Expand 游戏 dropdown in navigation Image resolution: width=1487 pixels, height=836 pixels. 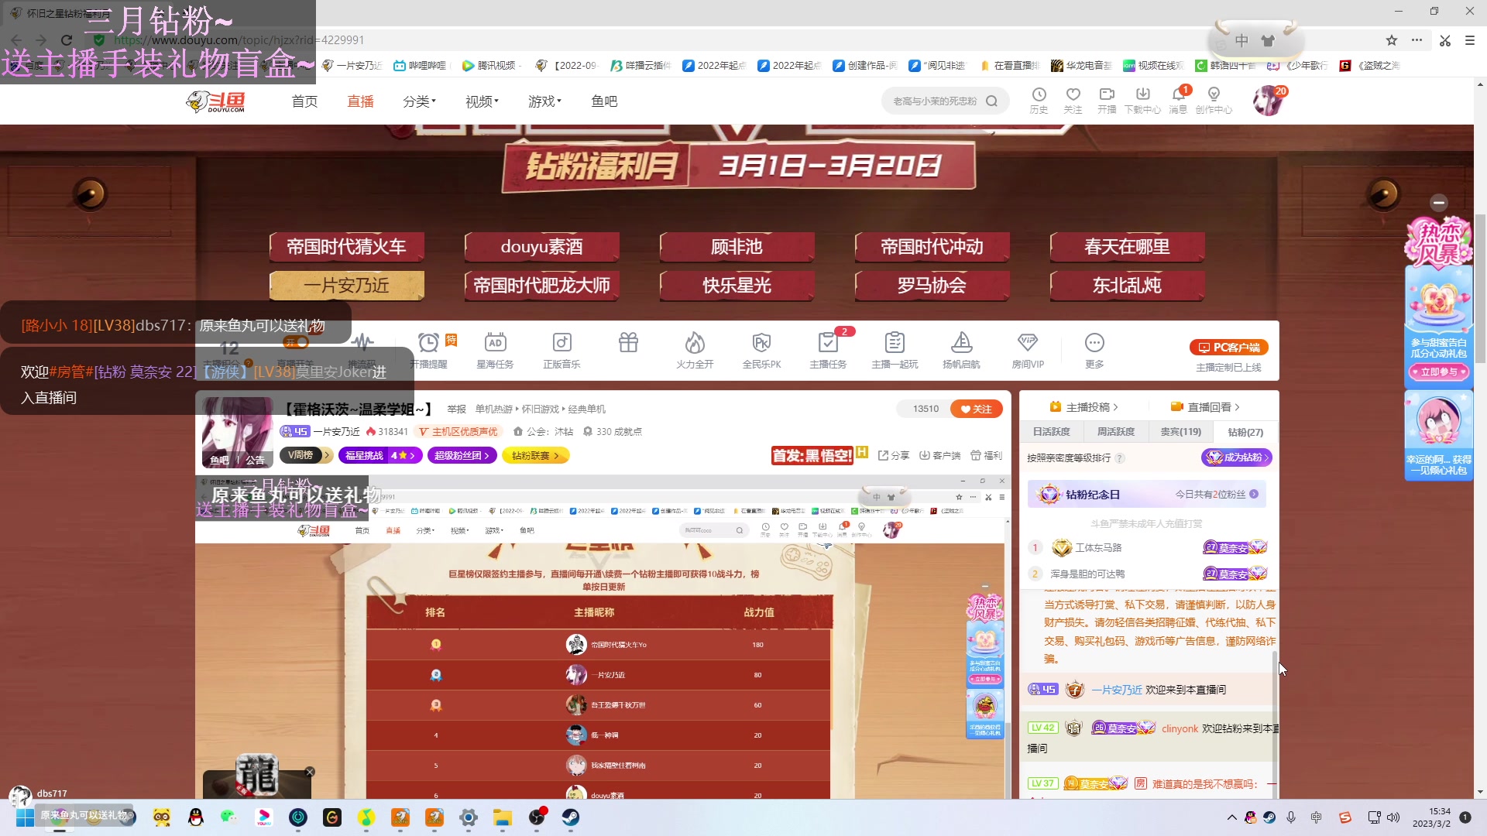[544, 101]
